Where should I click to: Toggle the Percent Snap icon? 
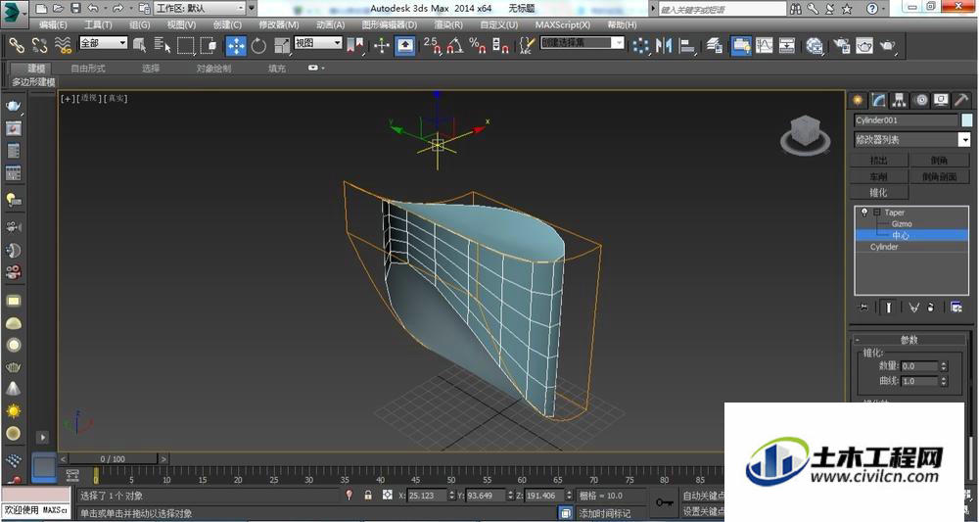coord(478,45)
